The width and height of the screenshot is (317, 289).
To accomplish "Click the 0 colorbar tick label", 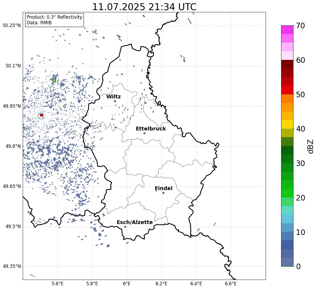I will [x=298, y=266].
